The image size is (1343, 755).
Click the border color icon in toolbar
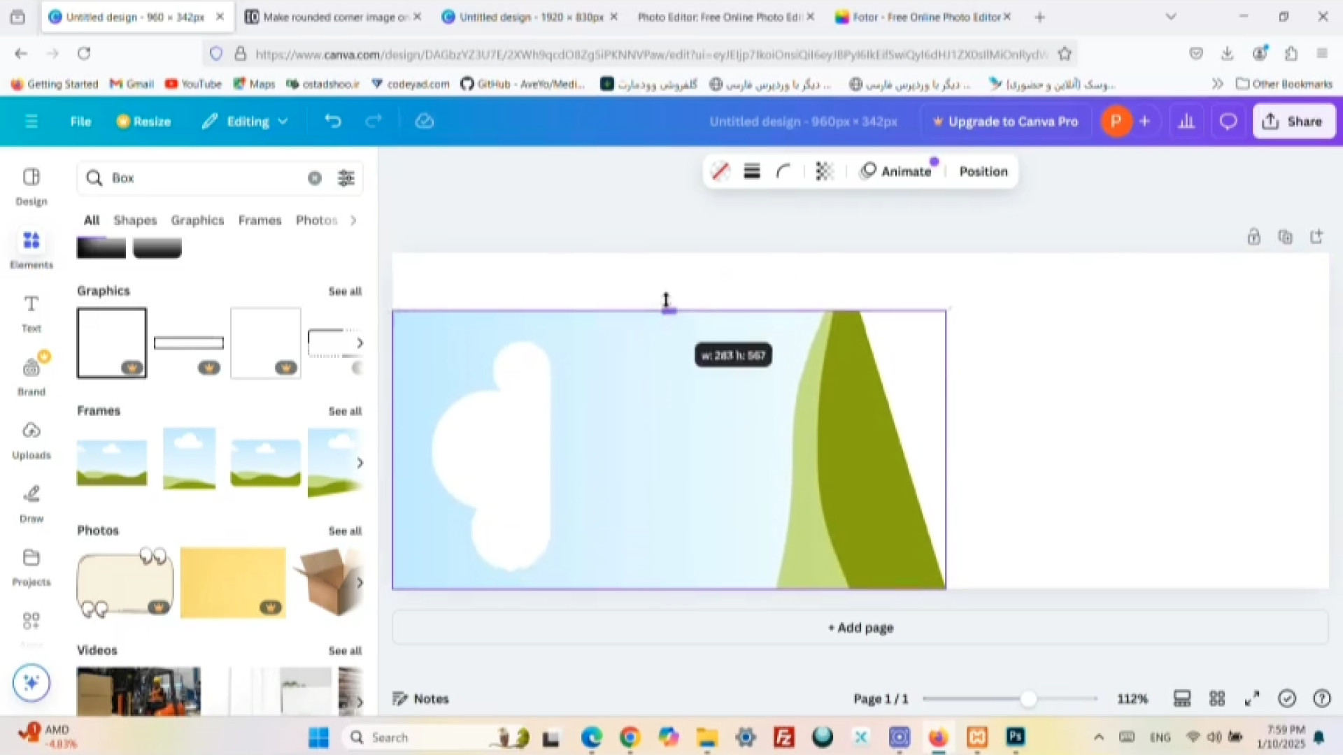(x=720, y=171)
